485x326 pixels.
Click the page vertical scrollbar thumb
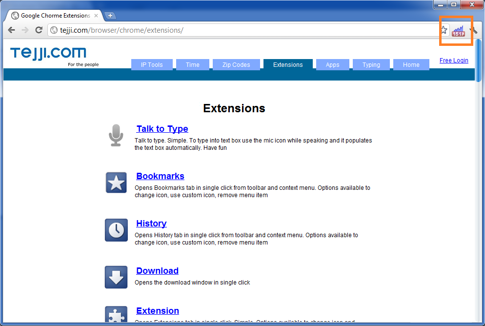(478, 61)
